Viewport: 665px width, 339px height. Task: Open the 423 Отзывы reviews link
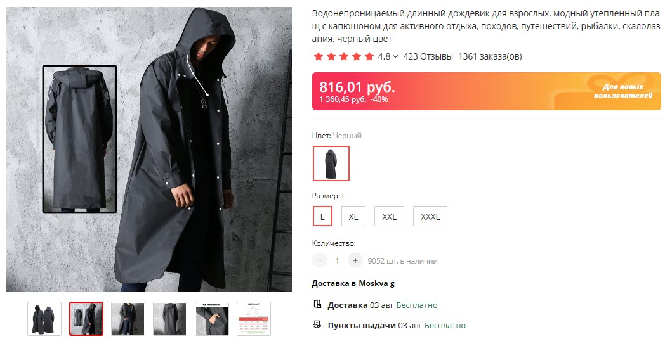[428, 56]
